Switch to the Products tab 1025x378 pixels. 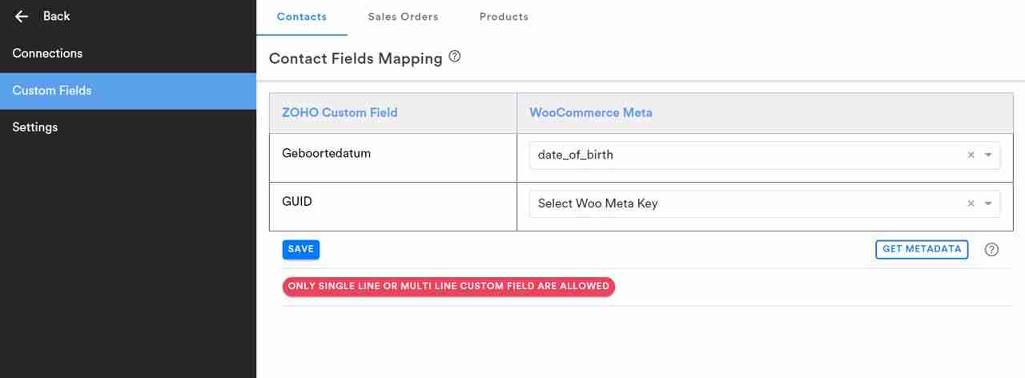[504, 17]
